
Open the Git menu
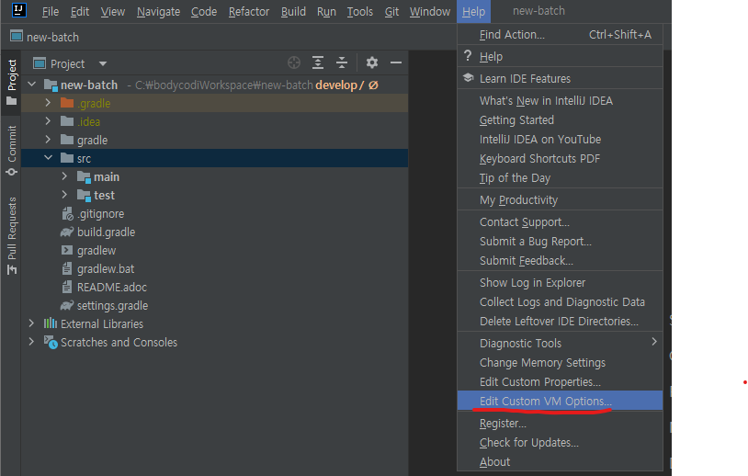point(391,11)
